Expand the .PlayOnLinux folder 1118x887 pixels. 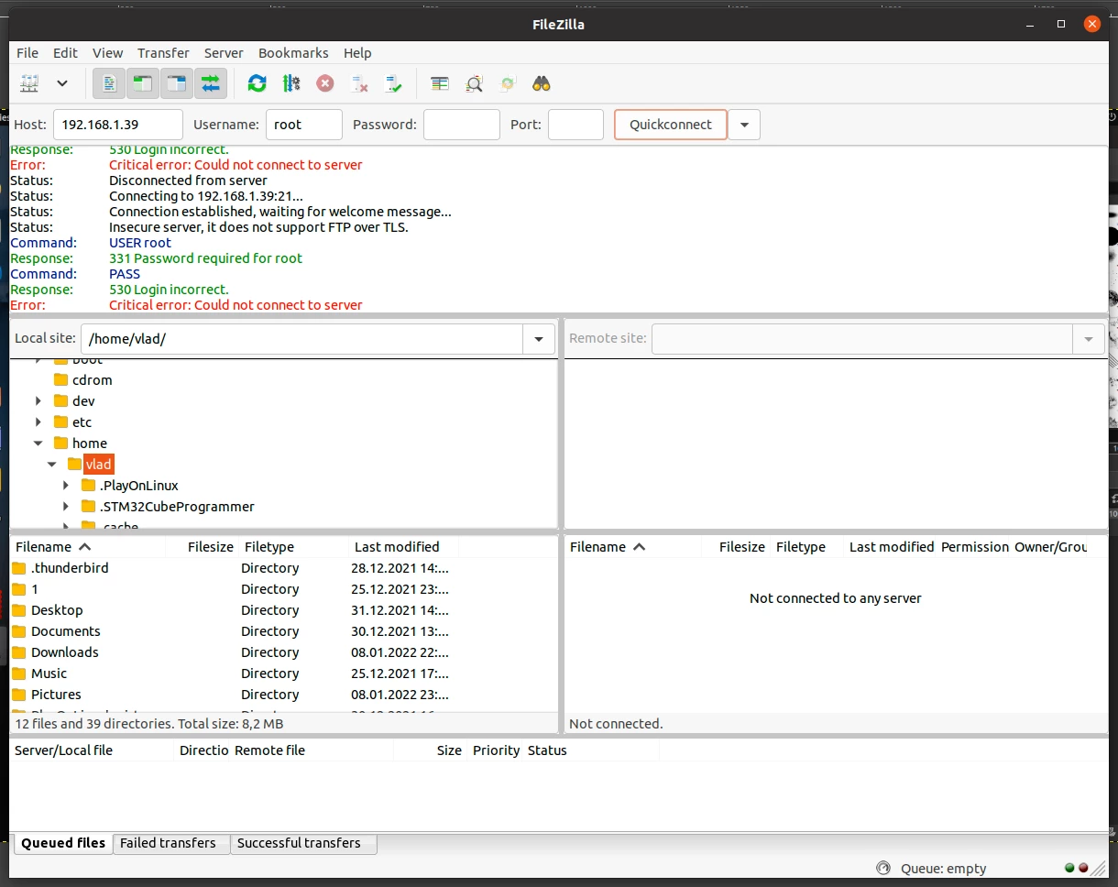[x=66, y=486]
